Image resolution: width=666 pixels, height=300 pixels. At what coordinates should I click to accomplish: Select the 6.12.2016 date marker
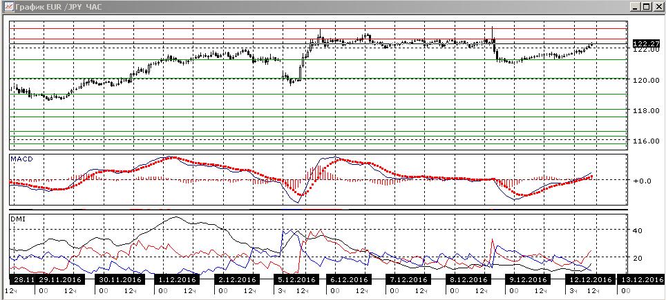point(348,280)
